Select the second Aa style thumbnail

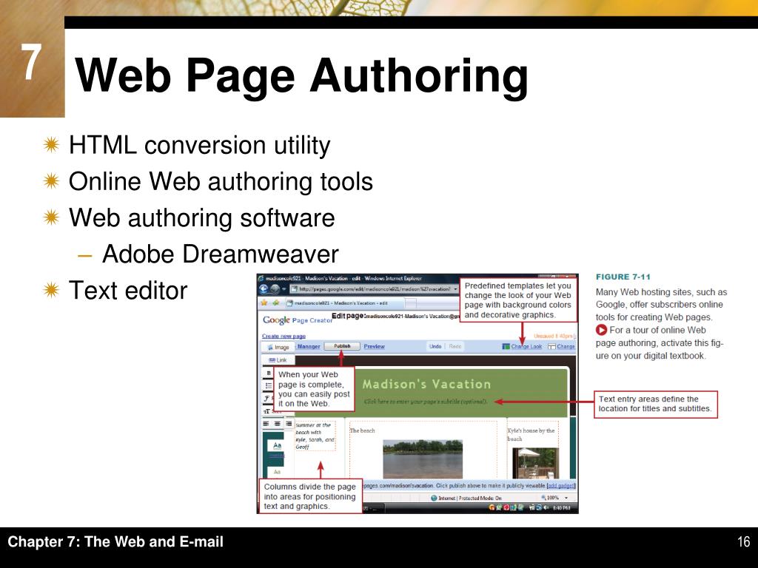(278, 473)
